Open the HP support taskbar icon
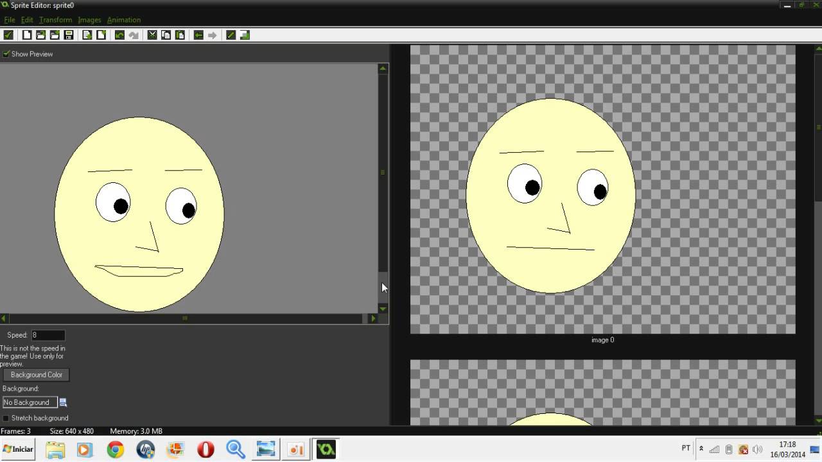Image resolution: width=822 pixels, height=462 pixels. coord(146,449)
